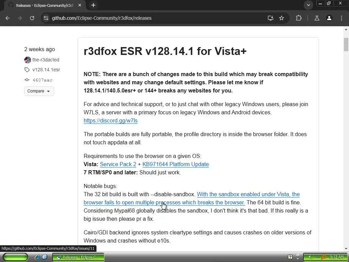Open the profile avatar icon
This screenshot has width=349, height=262.
click(x=329, y=18)
